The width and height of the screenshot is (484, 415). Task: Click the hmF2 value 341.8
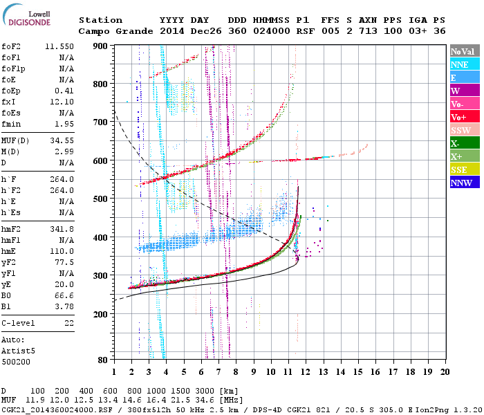[62, 229]
